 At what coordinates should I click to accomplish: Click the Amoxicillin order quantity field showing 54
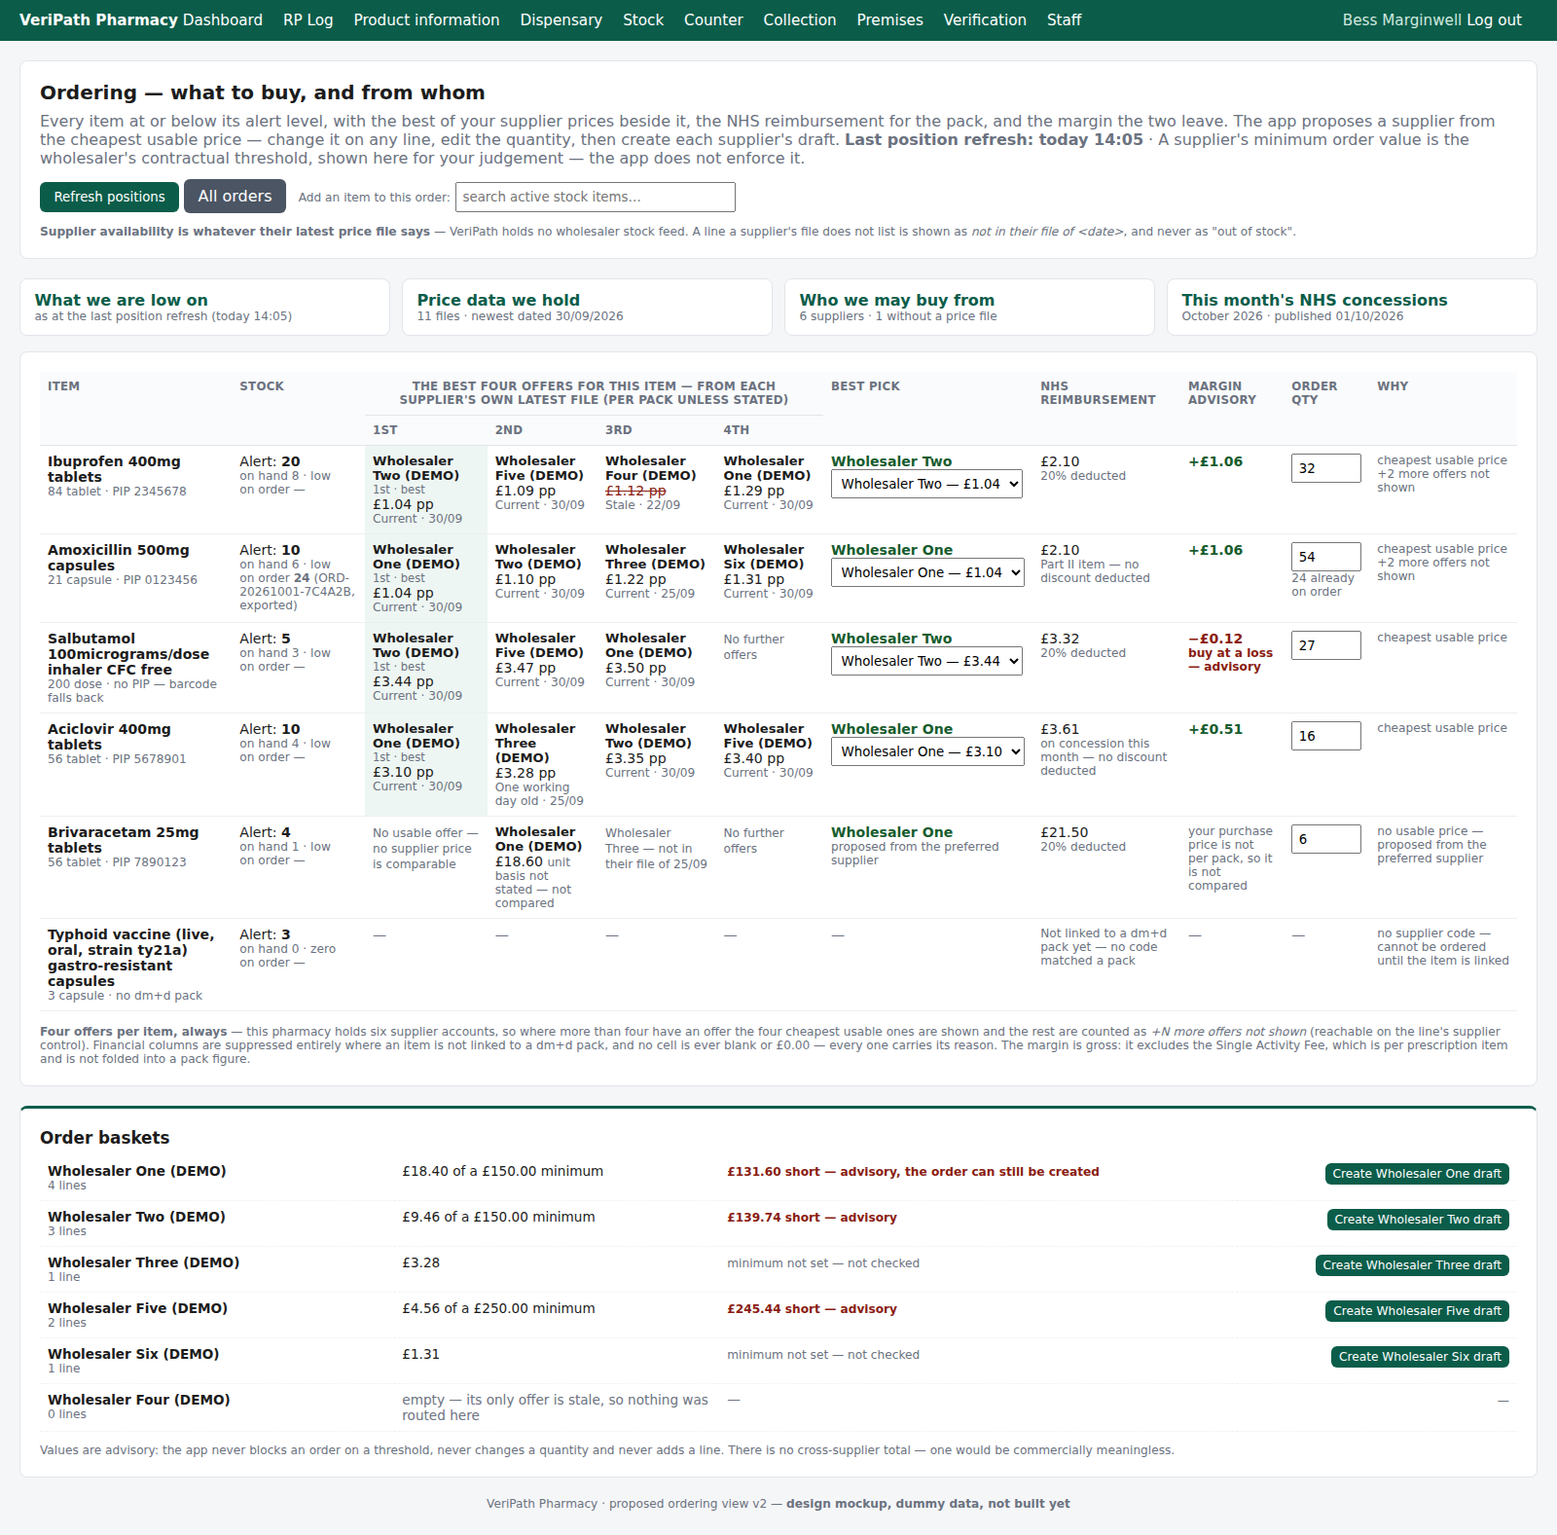[x=1325, y=557]
